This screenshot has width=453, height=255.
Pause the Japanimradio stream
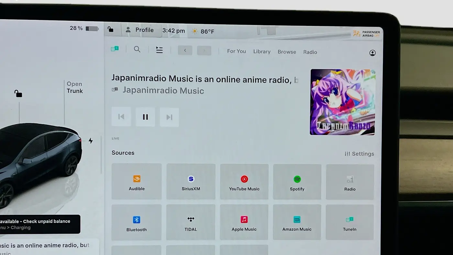pyautogui.click(x=145, y=117)
